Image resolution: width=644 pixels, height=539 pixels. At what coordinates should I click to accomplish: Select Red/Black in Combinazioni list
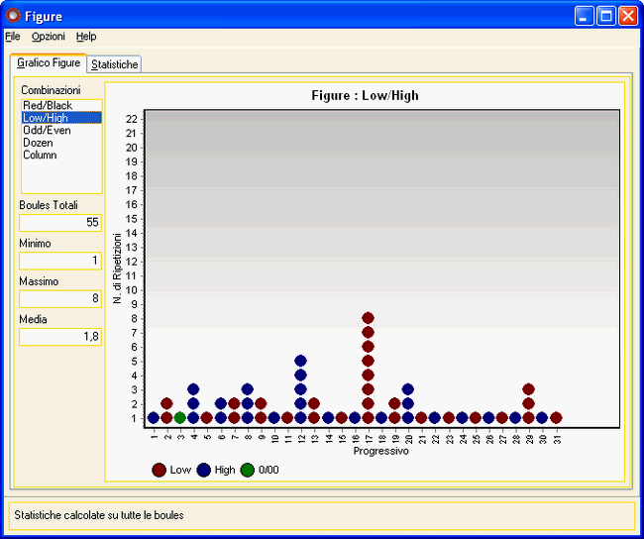coord(61,106)
